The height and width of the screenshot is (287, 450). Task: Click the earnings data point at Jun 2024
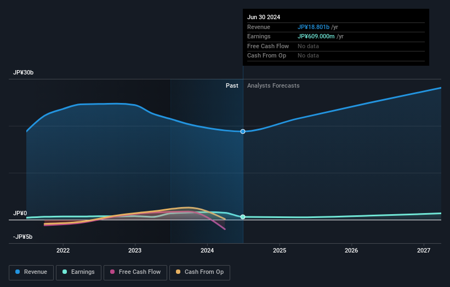coord(243,217)
